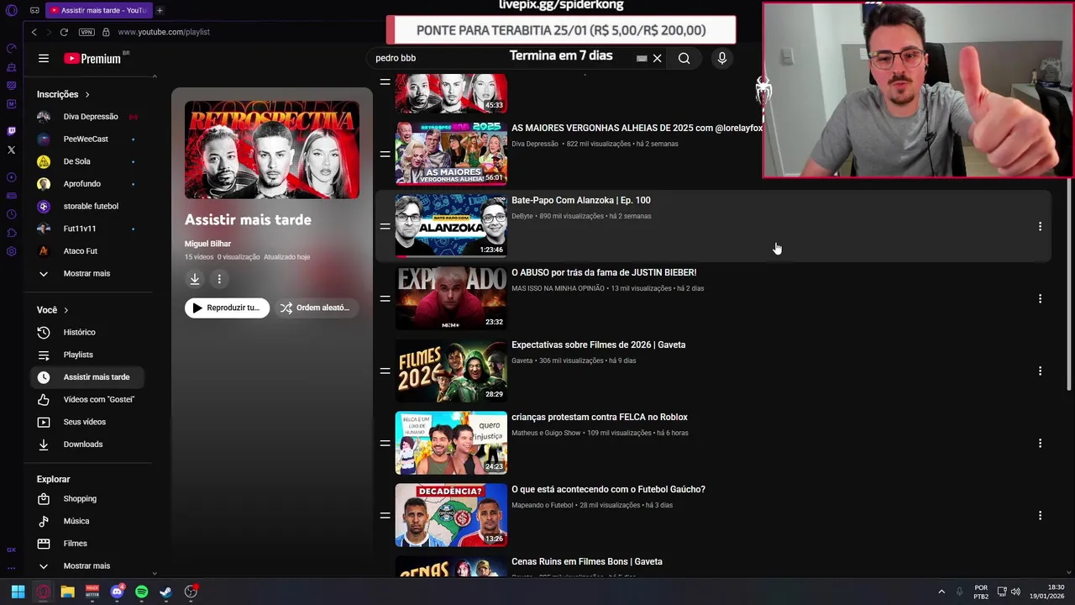The width and height of the screenshot is (1075, 605).
Task: Open three-dot menu for Filmes de 2026 video
Action: point(1040,371)
